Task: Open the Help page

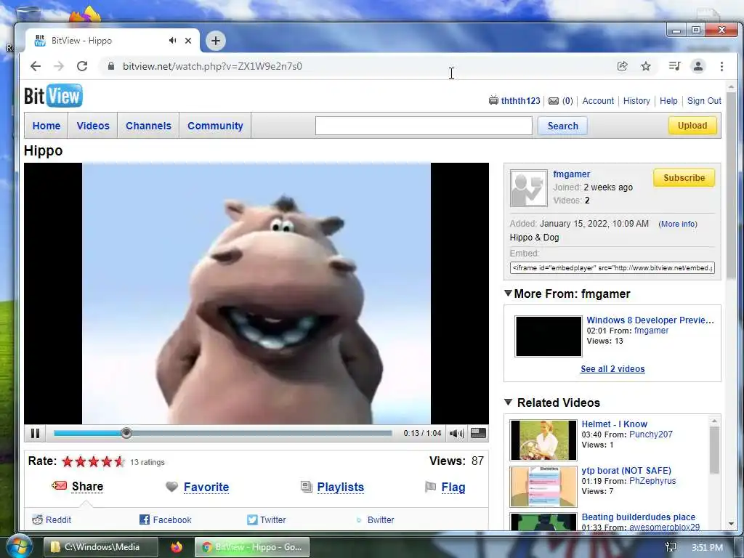Action: (668, 100)
